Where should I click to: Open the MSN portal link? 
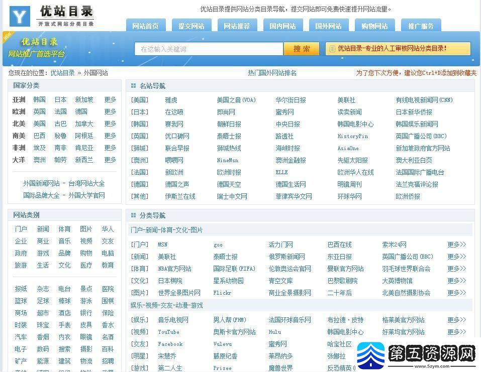click(162, 244)
